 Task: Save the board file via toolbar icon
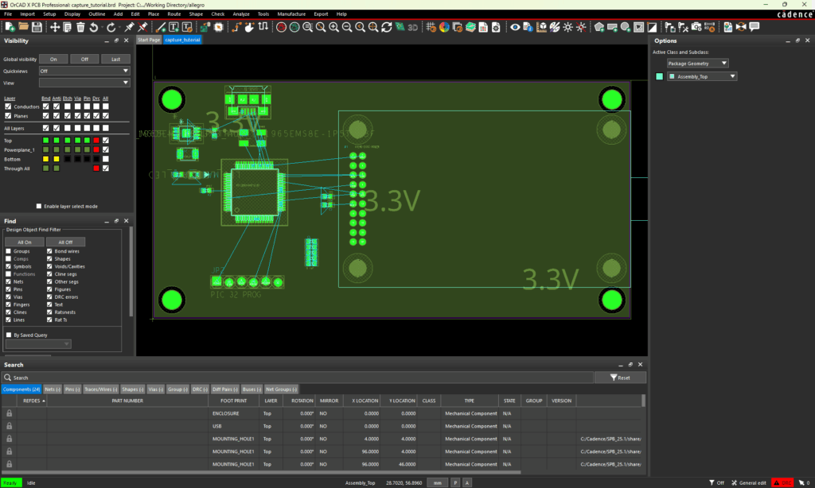[x=37, y=26]
